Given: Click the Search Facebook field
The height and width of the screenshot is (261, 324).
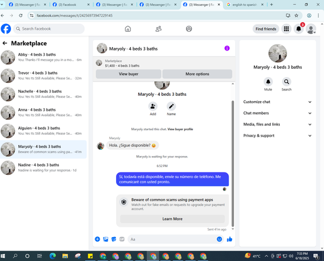Looking at the screenshot, I should (x=49, y=28).
